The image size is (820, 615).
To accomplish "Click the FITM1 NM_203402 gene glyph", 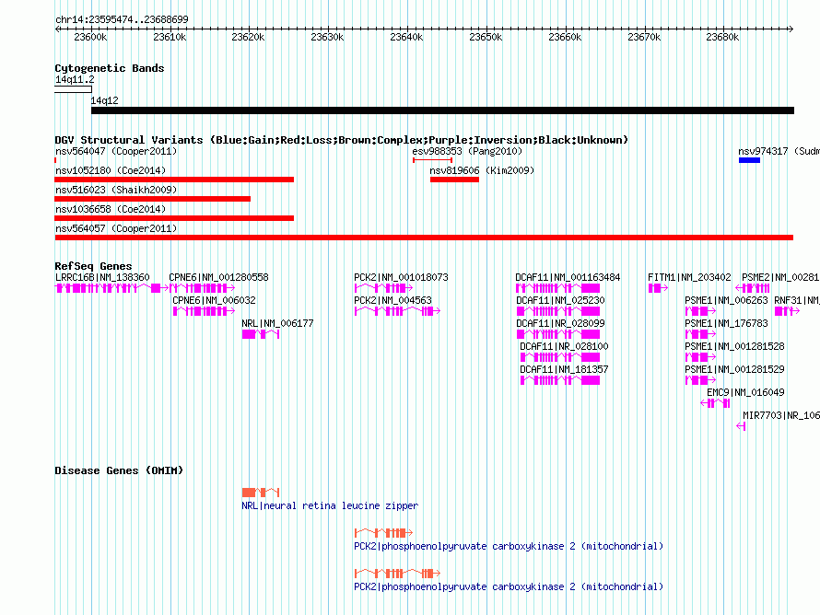I will coord(658,288).
